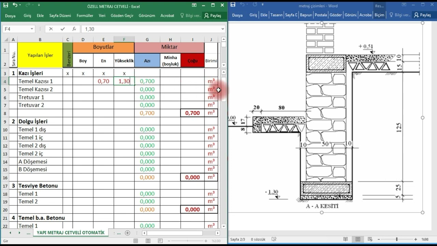This screenshot has height=246, width=437.
Task: Confirm formula entry with the checkmark icon
Action: coord(62,29)
